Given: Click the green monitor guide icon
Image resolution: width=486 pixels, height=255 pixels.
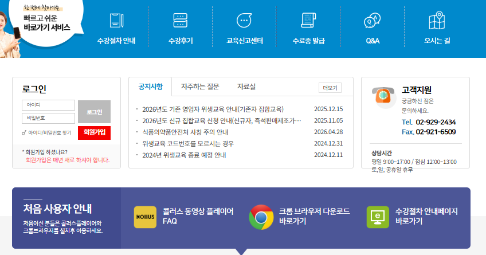Looking at the screenshot, I should click(x=378, y=217).
